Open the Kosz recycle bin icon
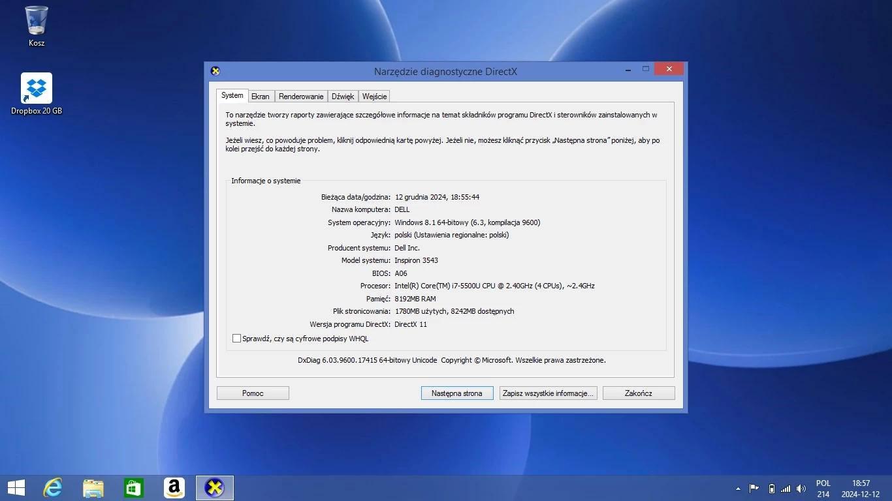This screenshot has height=501, width=892. click(x=37, y=26)
